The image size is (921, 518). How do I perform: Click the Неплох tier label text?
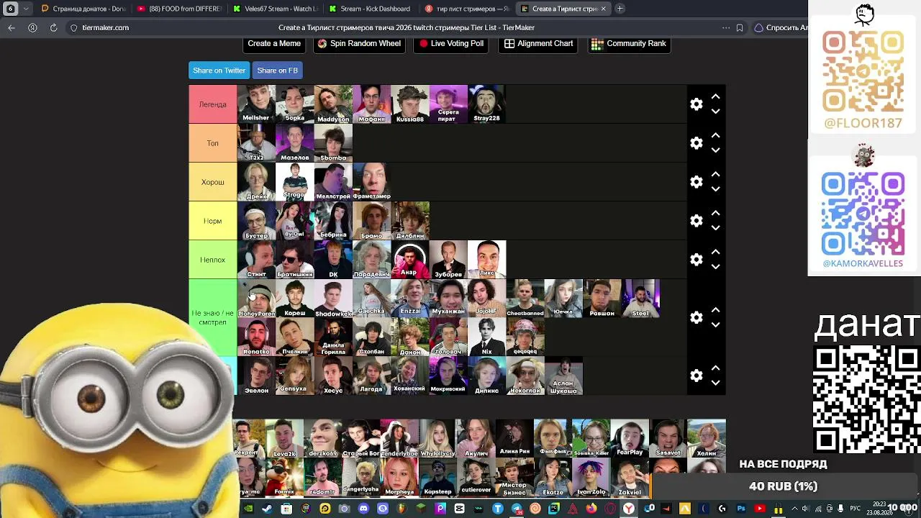point(213,260)
